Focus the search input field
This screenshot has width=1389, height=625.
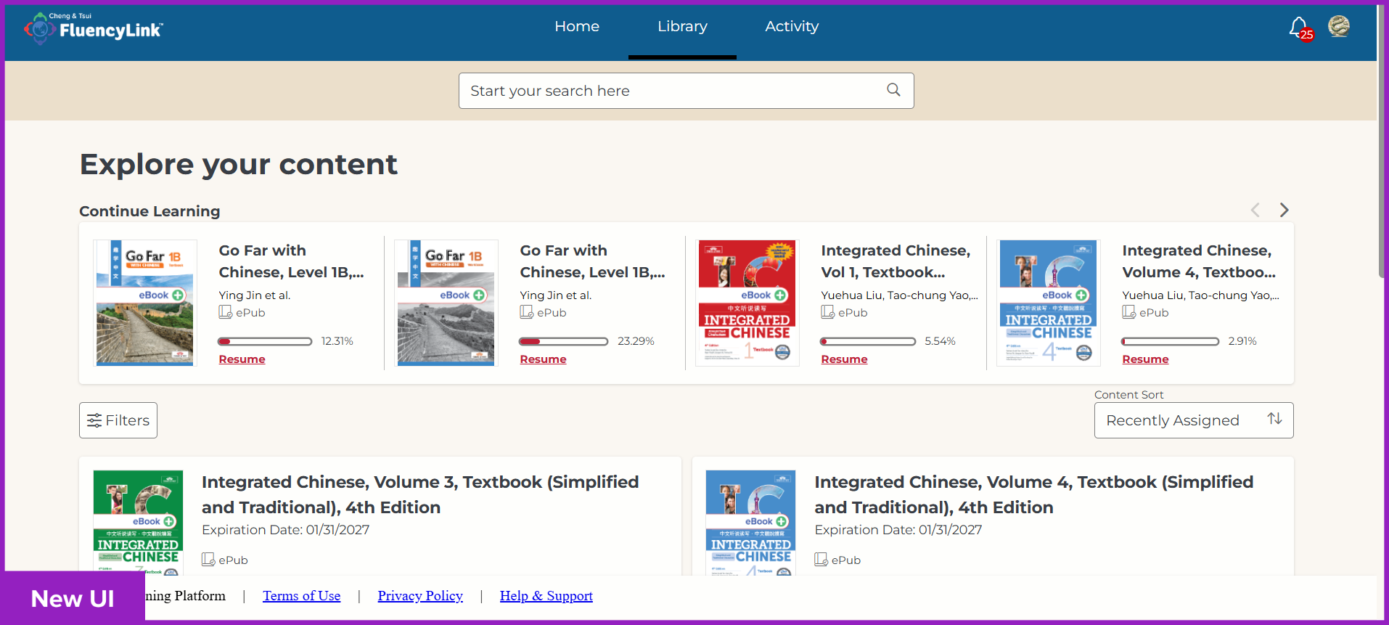point(686,91)
